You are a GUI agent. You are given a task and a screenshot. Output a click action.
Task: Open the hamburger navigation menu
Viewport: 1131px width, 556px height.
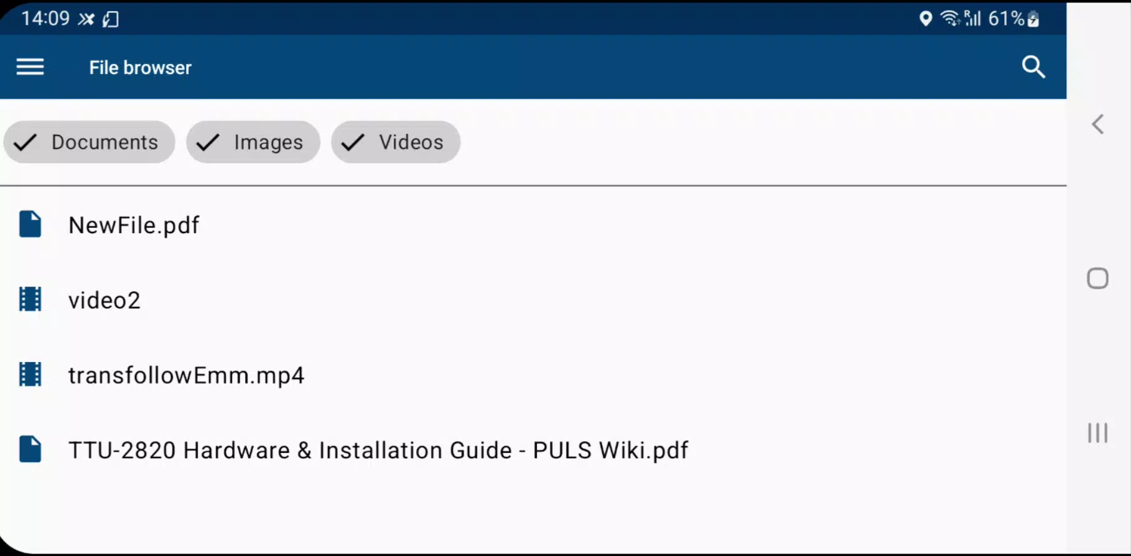coord(30,67)
